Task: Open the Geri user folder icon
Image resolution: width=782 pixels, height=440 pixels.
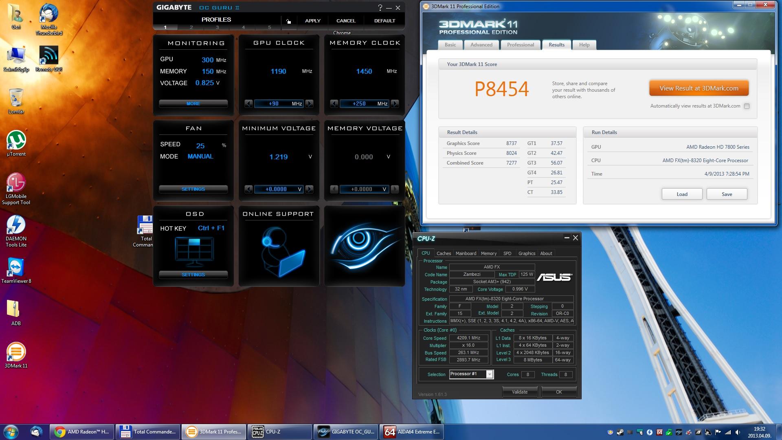Action: click(x=16, y=17)
